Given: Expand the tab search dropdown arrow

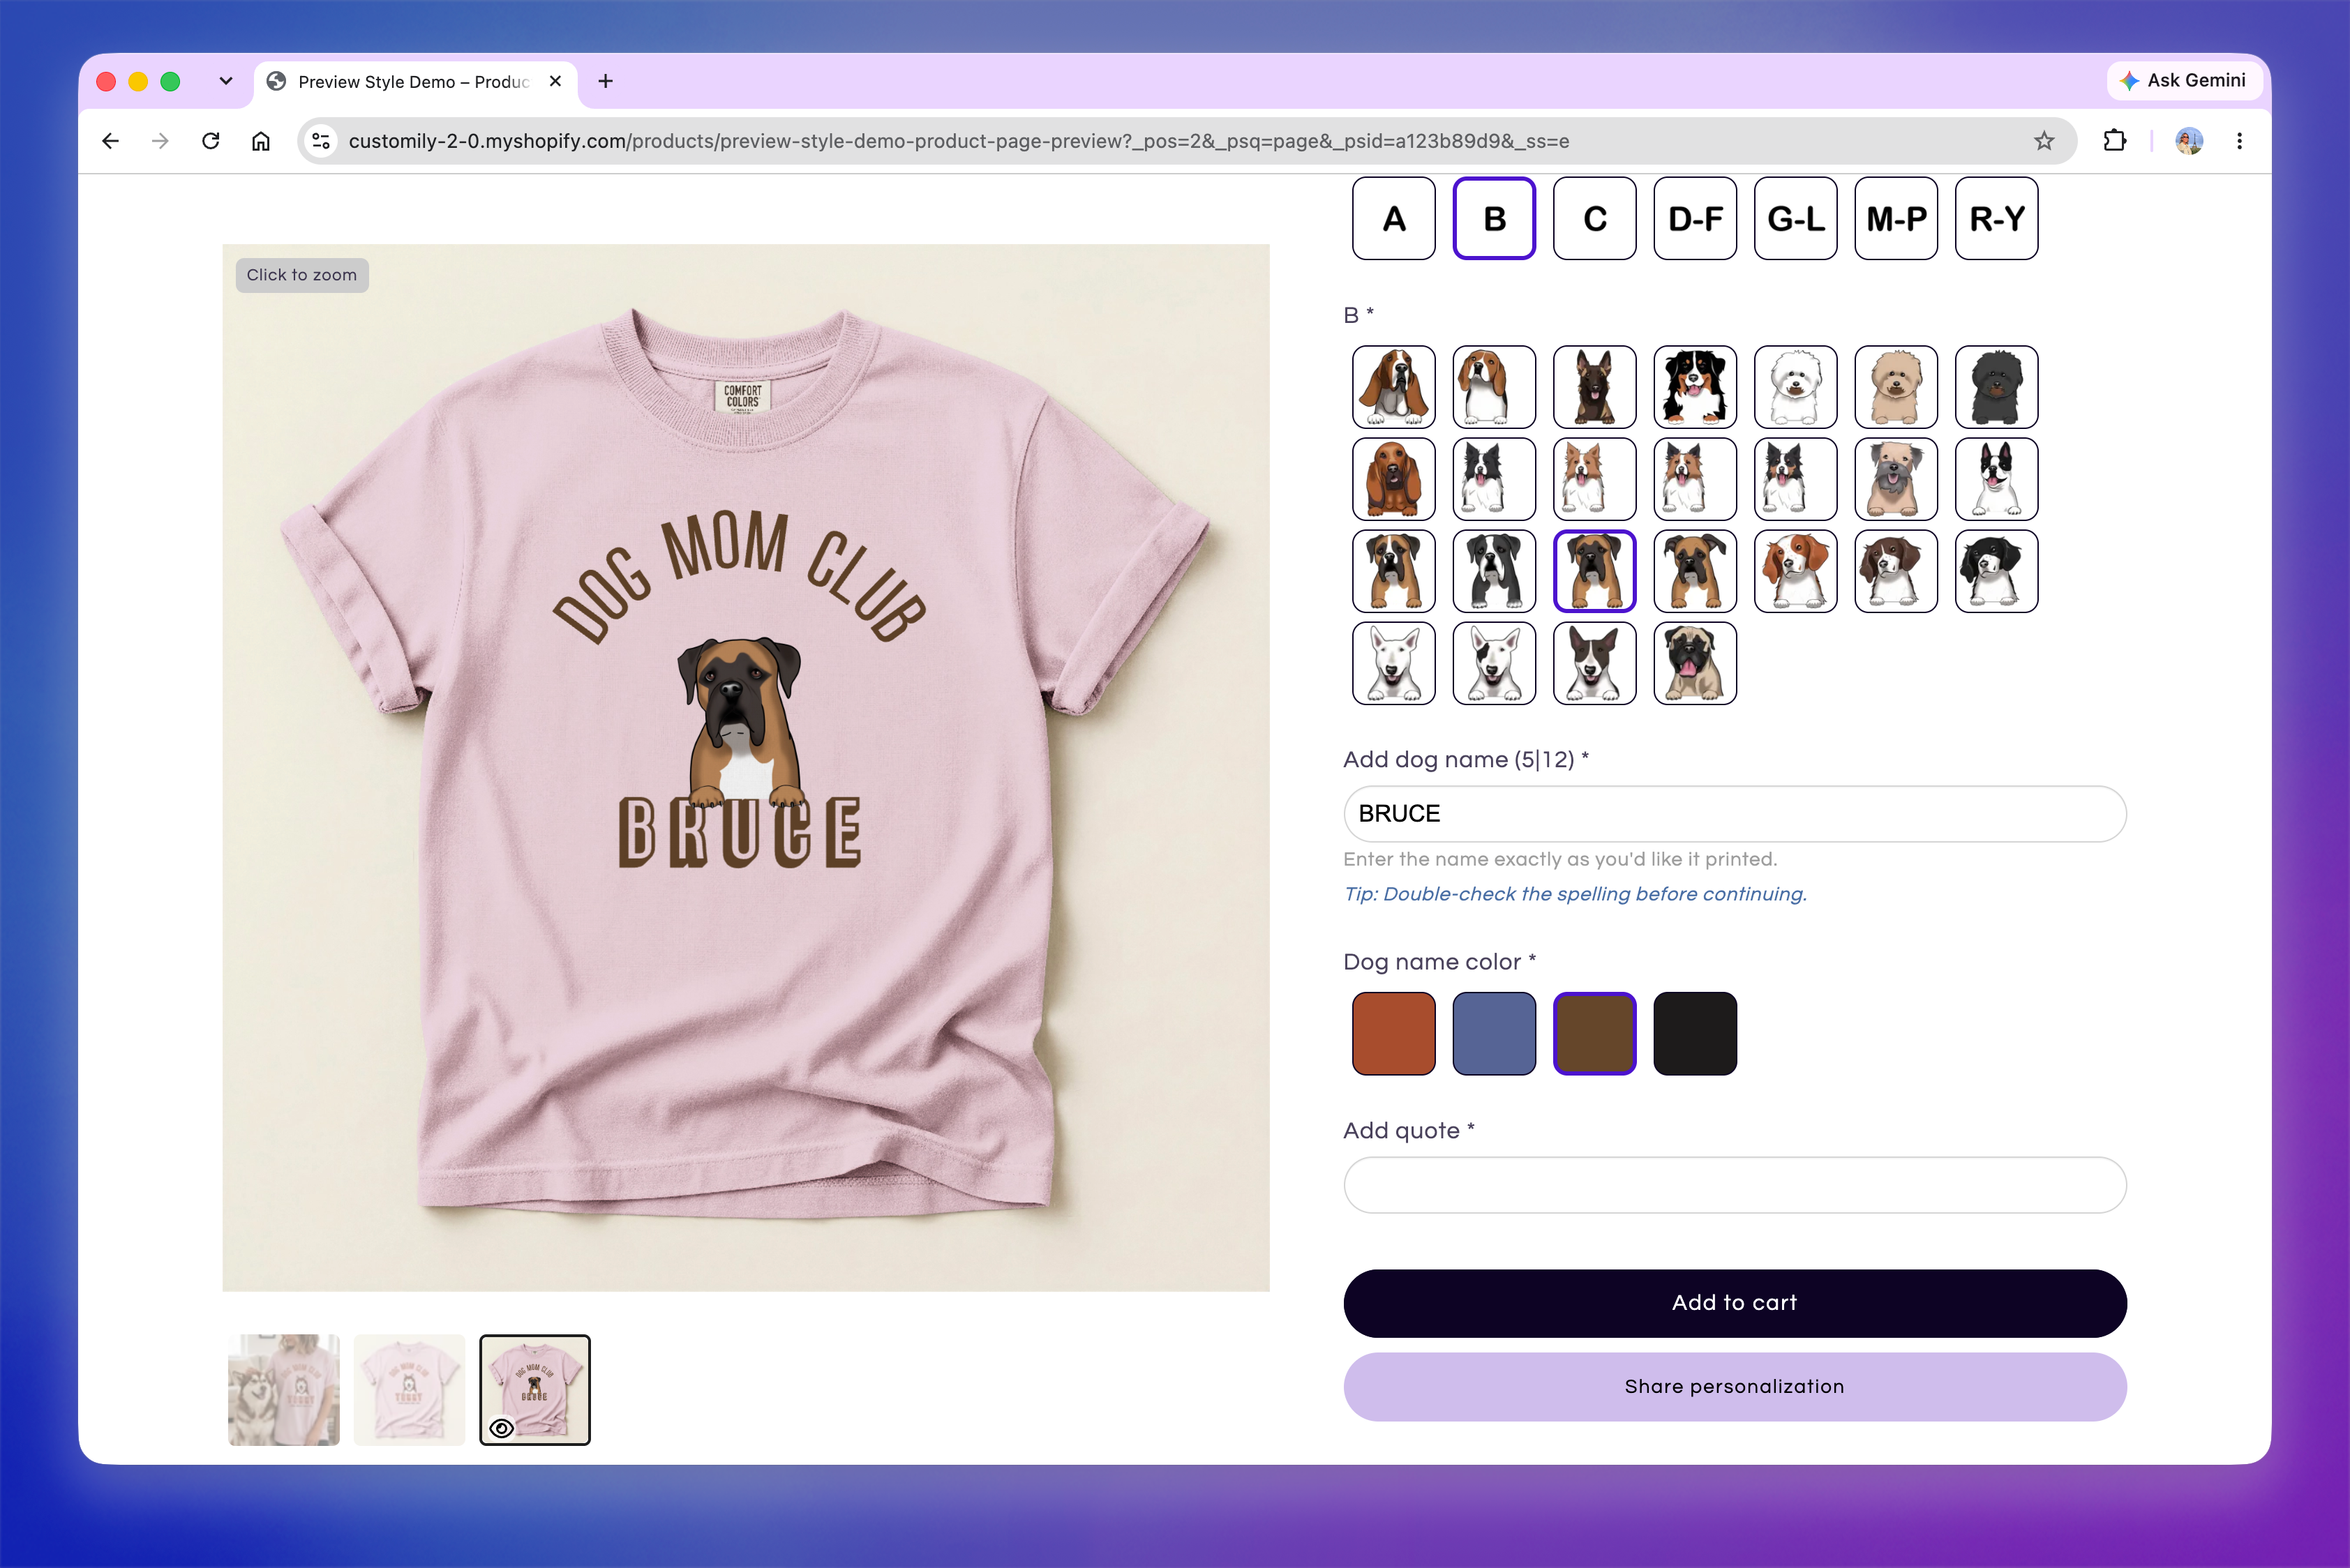Looking at the screenshot, I should [x=226, y=81].
